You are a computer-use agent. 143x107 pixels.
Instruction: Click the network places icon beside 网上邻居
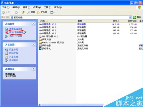click(6, 50)
